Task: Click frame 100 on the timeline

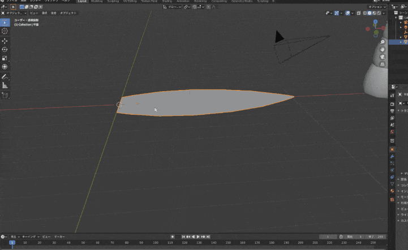Action: (x=155, y=242)
